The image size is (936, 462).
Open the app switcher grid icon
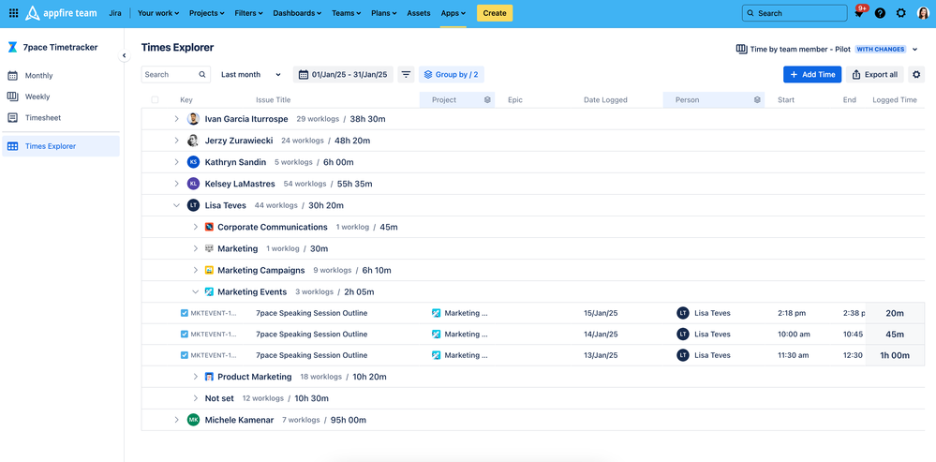13,13
